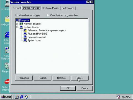Launch Internet Explorer from the desktop
133x100 pixels.
[x=7, y=35]
